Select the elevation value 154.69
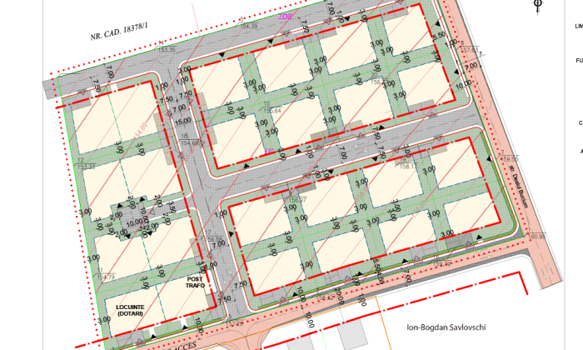Screen dimensions: 583x350 pos(190,143)
